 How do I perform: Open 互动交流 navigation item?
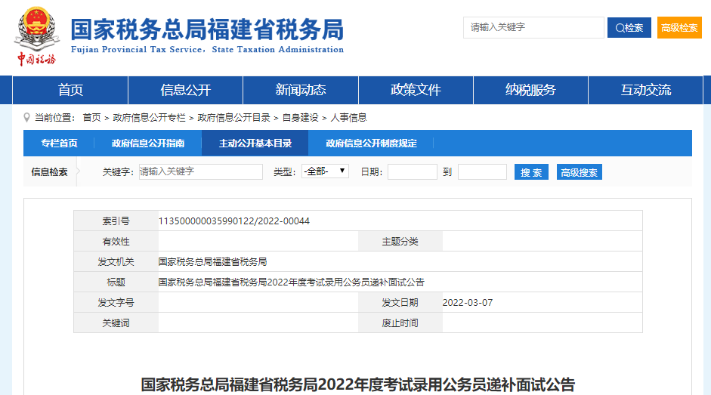coord(645,90)
